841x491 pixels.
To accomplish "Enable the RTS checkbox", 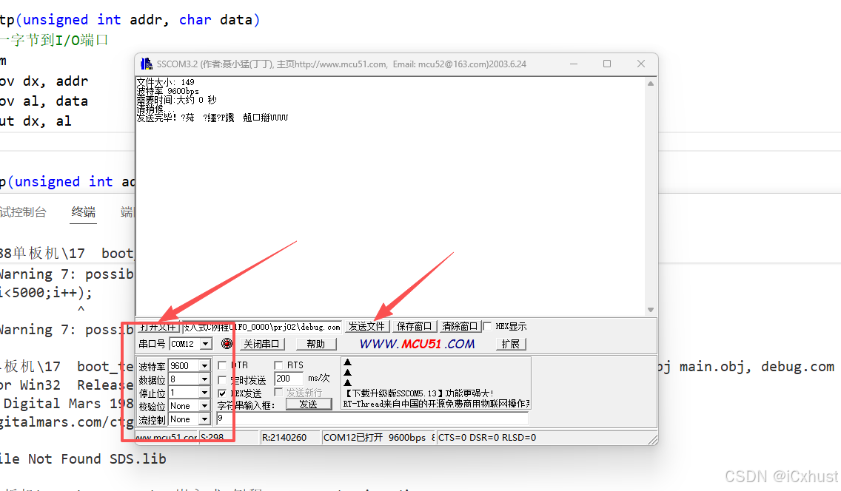I will click(x=278, y=365).
